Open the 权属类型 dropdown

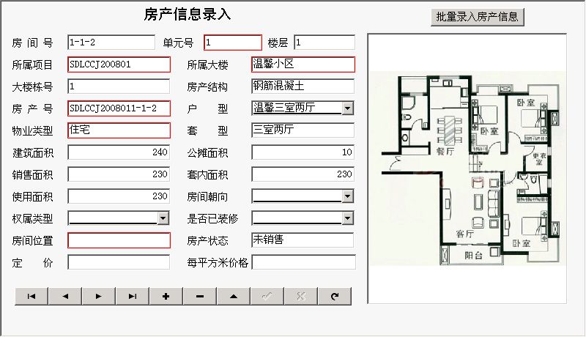(163, 218)
